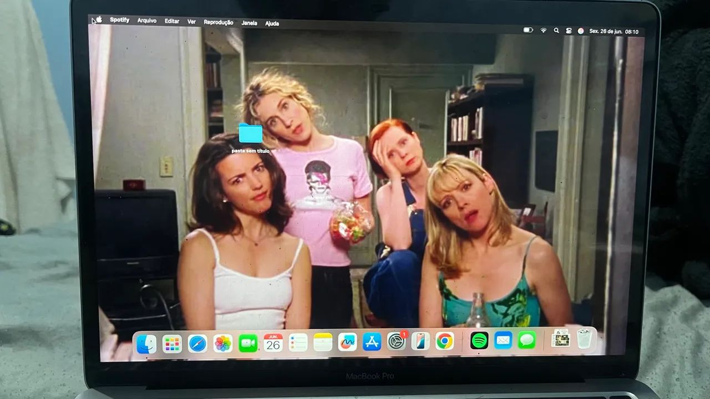Open the Mail app in the Dock
This screenshot has height=399, width=710.
[x=503, y=340]
